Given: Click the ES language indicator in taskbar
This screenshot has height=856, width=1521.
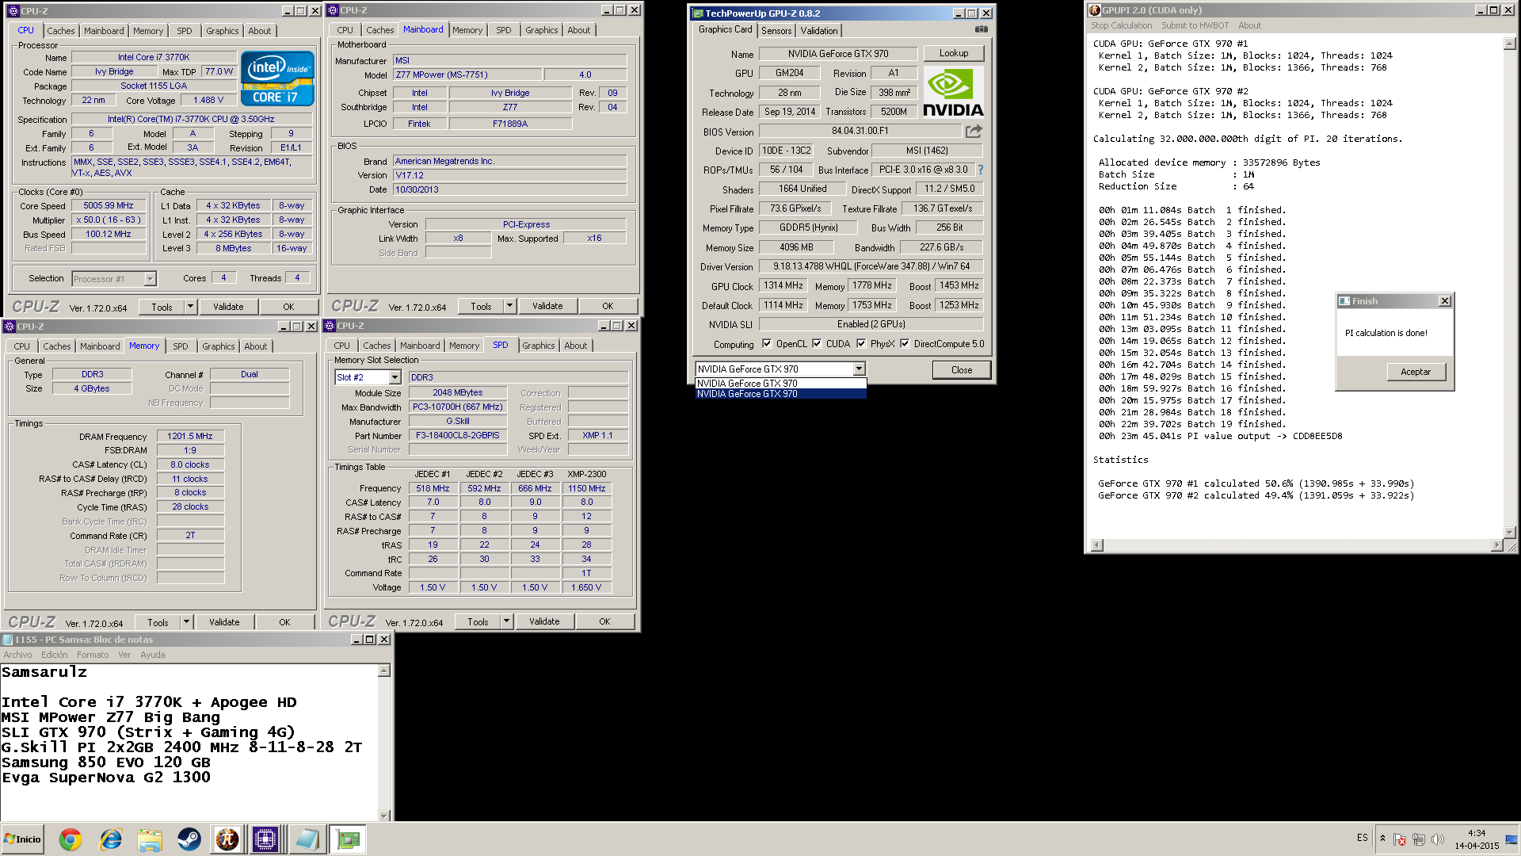Looking at the screenshot, I should pos(1362,838).
